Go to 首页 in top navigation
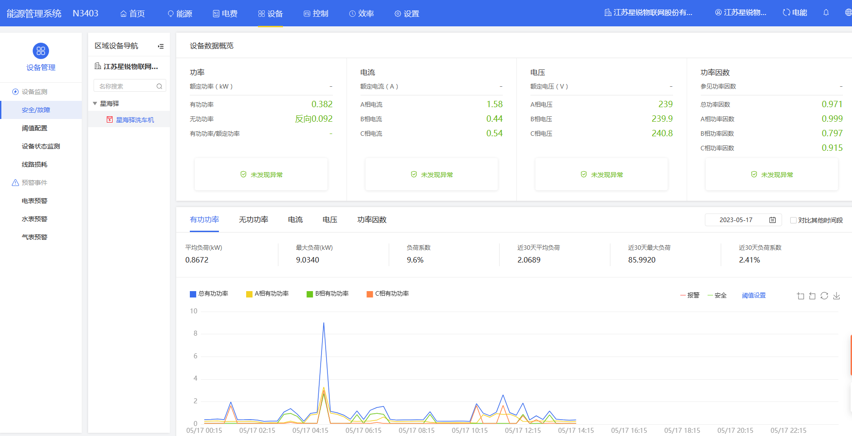852x436 pixels. 133,14
